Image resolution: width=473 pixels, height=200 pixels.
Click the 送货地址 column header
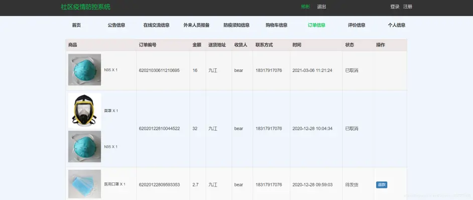[x=217, y=45]
